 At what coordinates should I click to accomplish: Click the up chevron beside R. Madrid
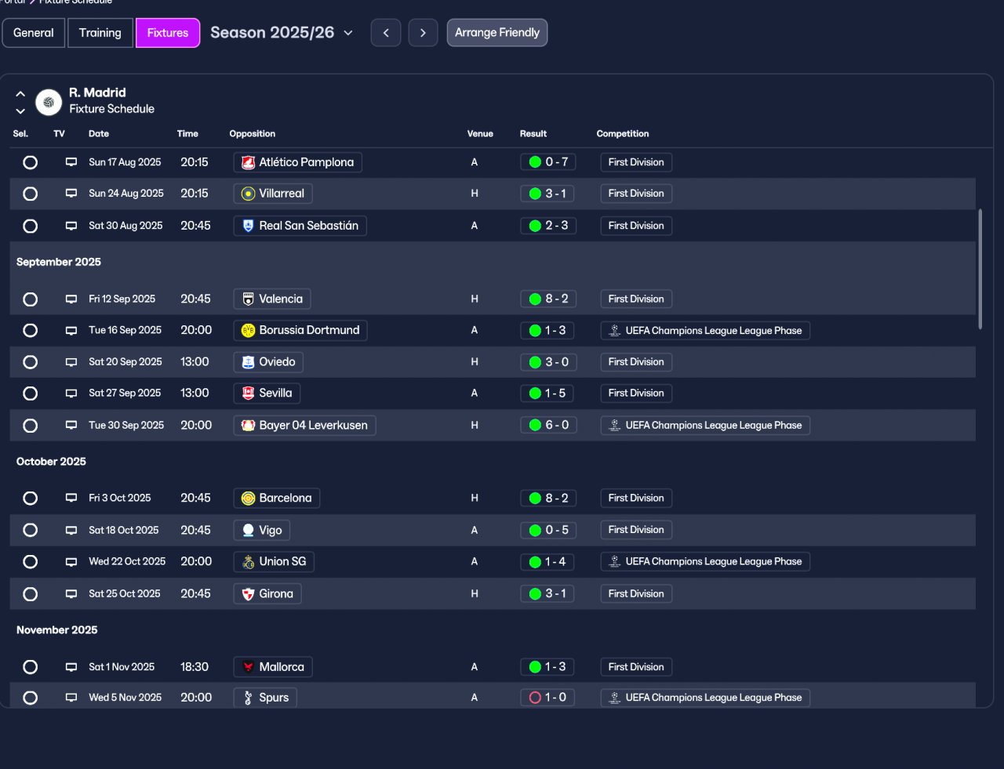[x=20, y=94]
